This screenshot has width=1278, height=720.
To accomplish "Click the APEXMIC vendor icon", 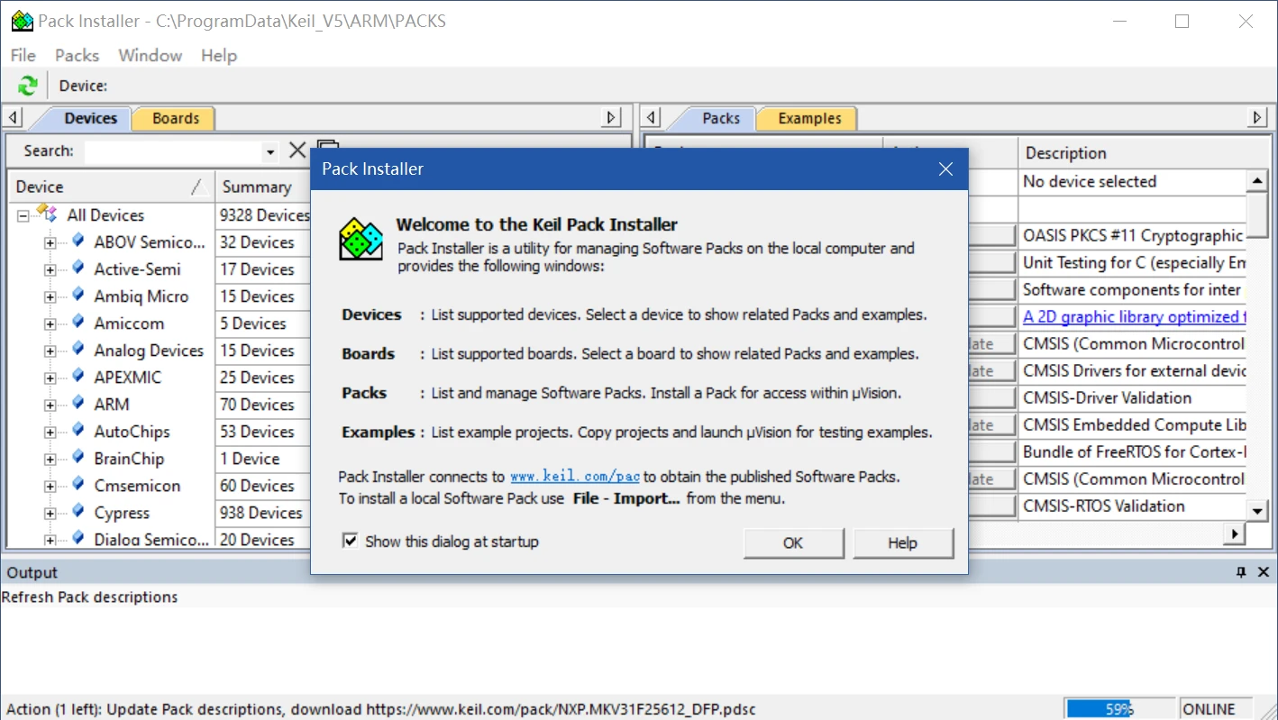I will (78, 377).
